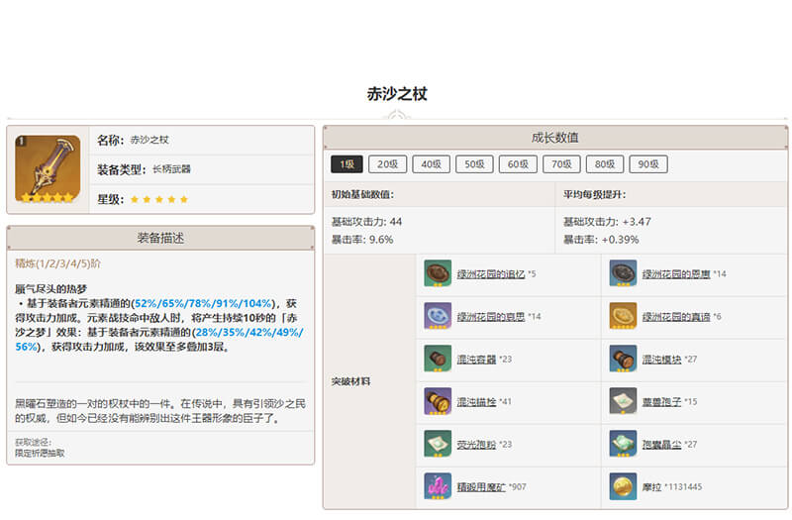The width and height of the screenshot is (792, 520).
Task: Visit the 孢囊晶尘 material link
Action: point(661,444)
